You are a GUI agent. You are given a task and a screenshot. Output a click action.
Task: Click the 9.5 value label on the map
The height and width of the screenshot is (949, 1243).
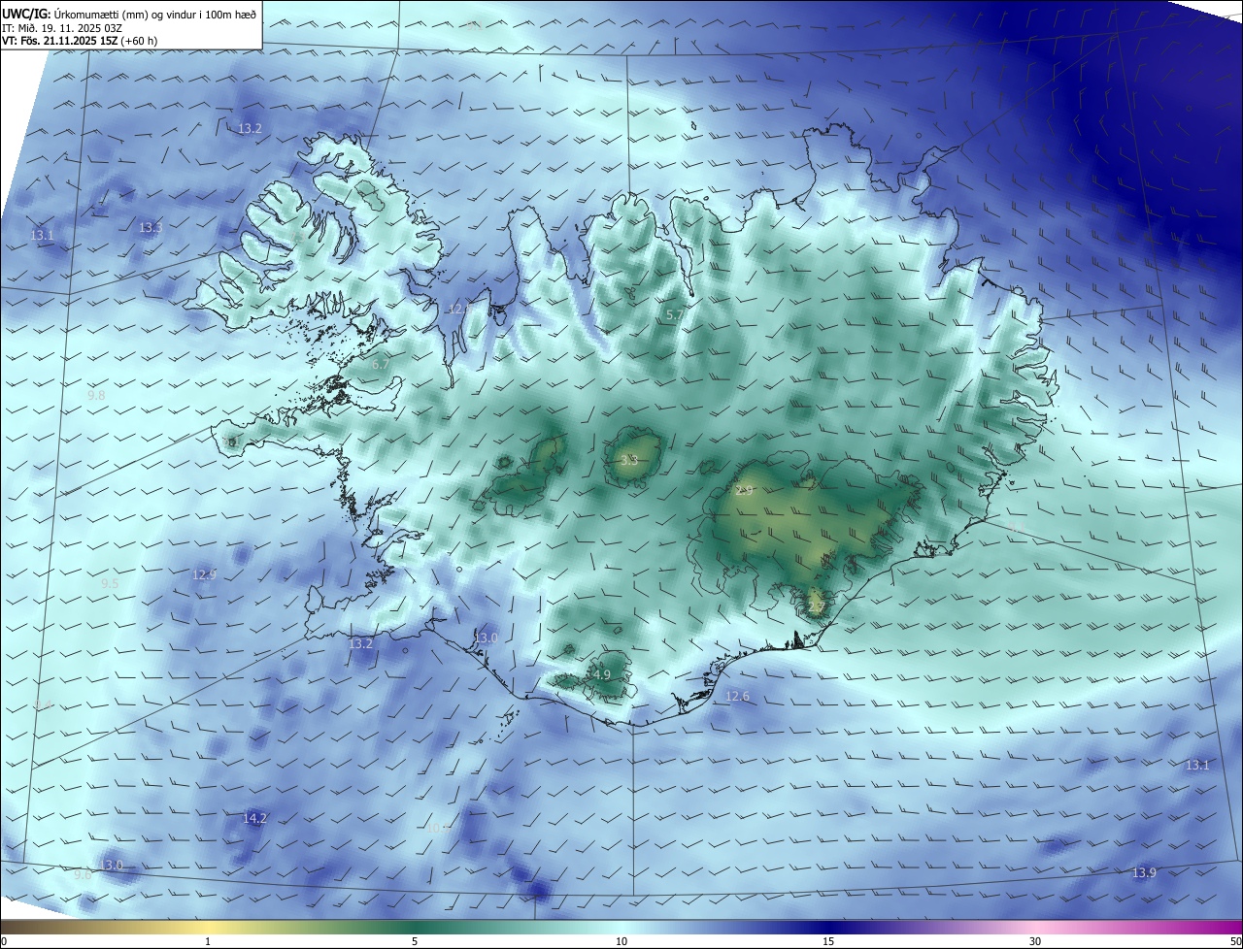[110, 583]
